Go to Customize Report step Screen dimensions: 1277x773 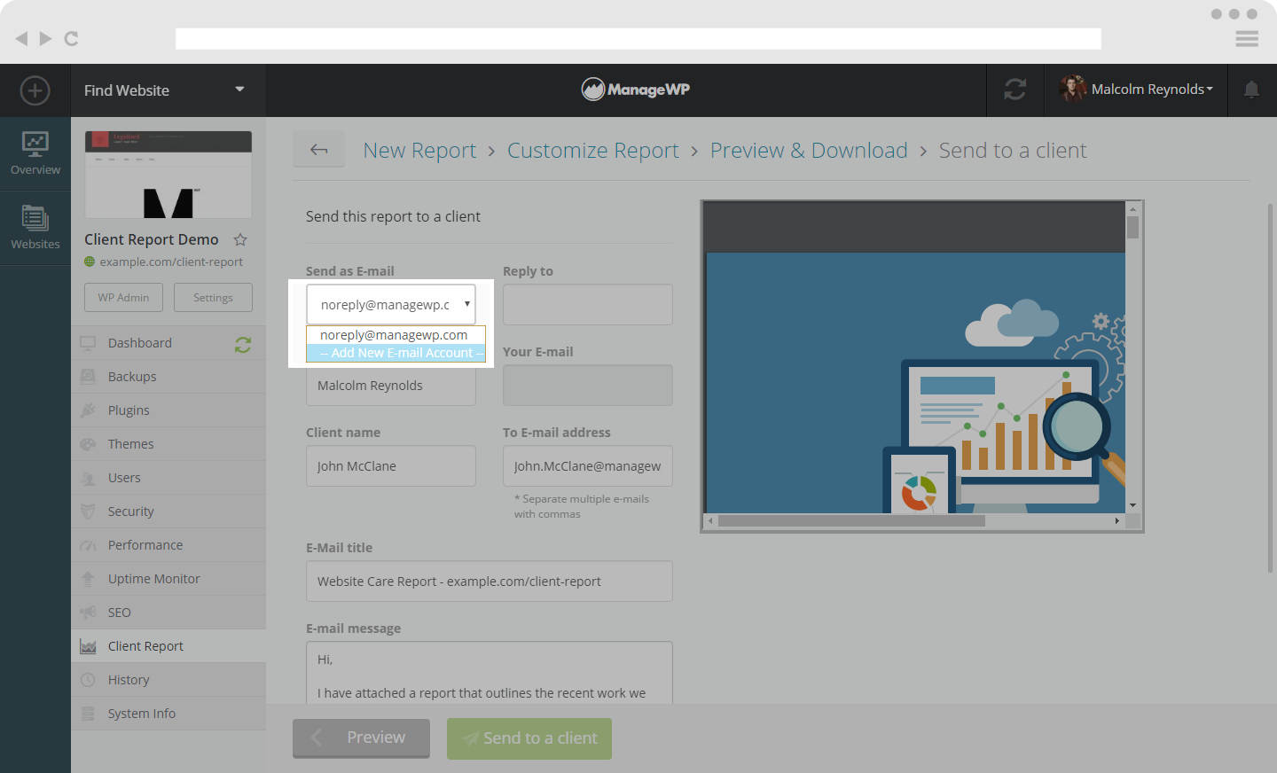point(593,151)
